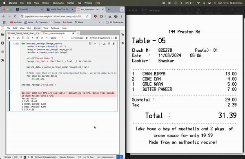Open the macOS Chrome History menu
Screen dimensions: 245x159
tap(46, 3)
